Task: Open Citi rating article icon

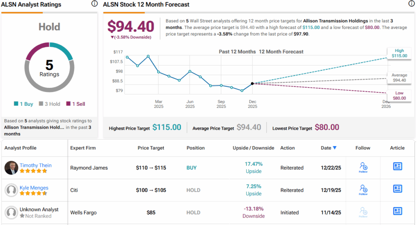Action: click(397, 188)
